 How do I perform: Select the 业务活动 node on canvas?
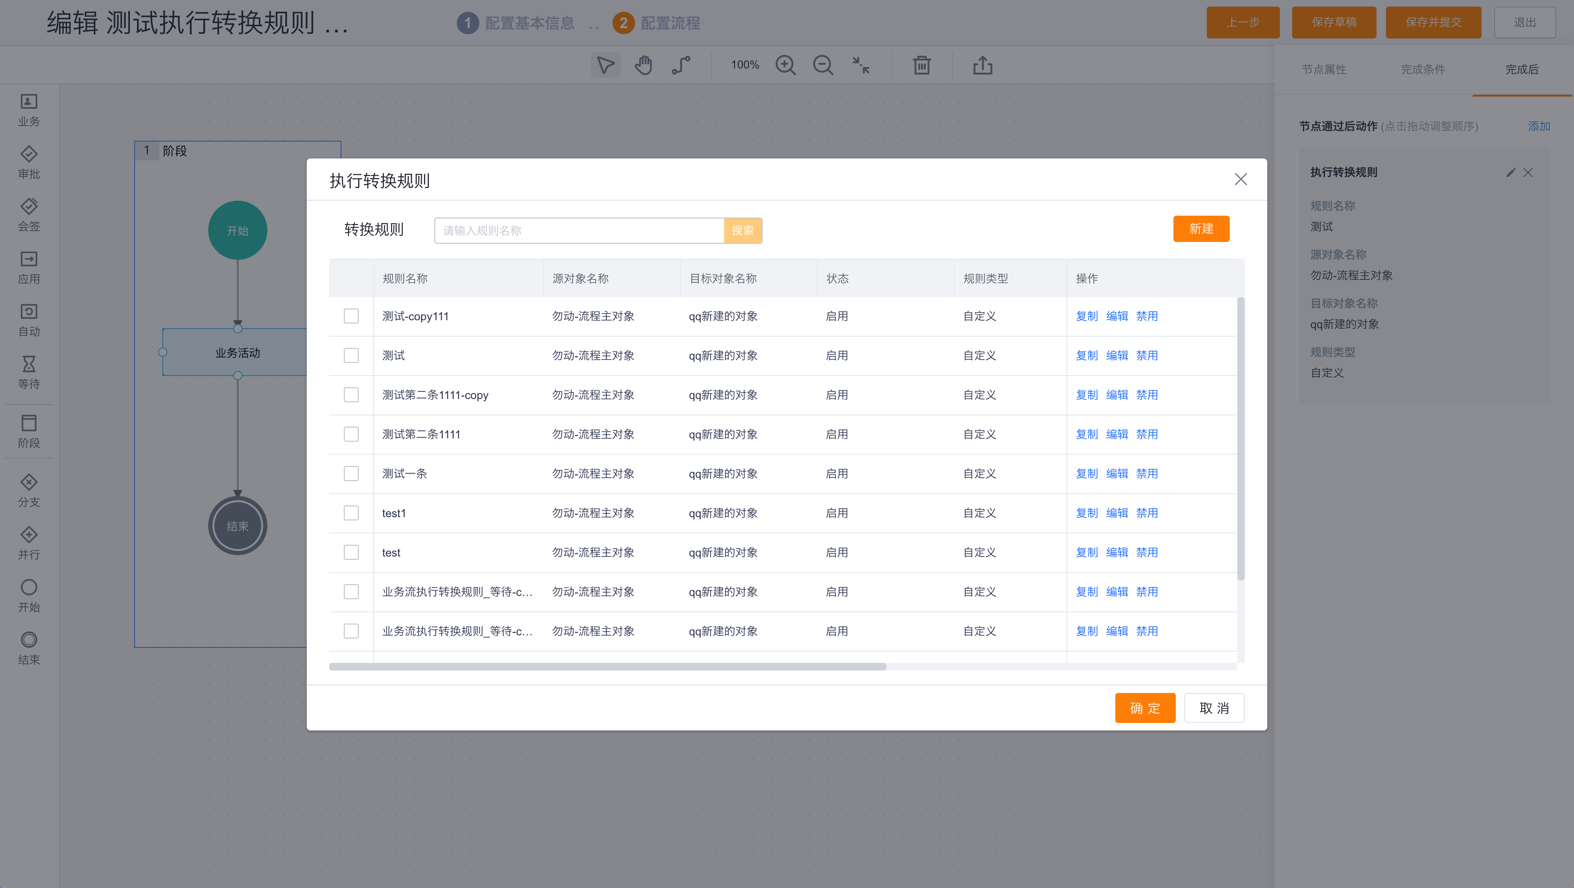(238, 353)
